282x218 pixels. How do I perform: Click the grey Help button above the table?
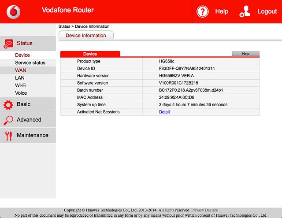[246, 54]
